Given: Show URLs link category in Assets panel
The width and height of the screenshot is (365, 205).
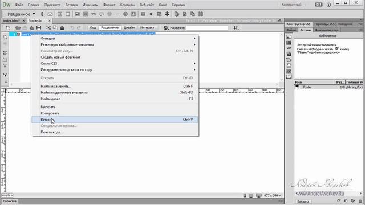Looking at the screenshot, I should tap(289, 48).
